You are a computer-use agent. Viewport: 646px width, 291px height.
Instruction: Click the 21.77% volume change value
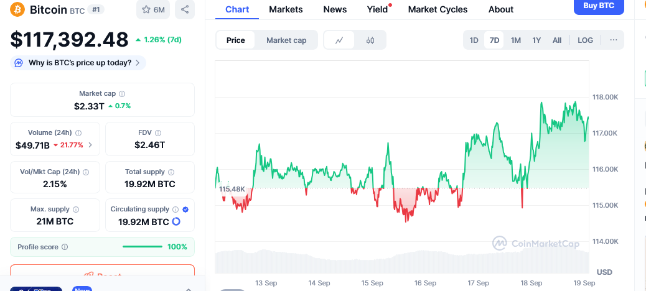72,145
